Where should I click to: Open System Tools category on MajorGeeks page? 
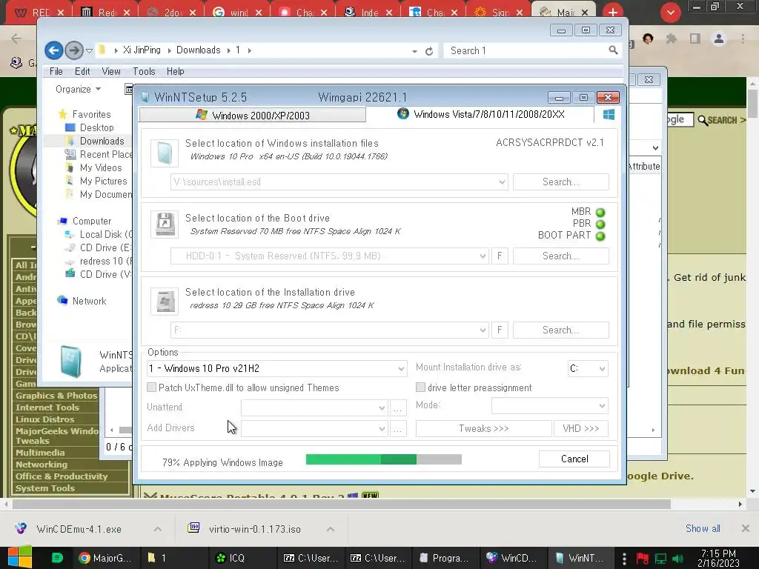[45, 488]
